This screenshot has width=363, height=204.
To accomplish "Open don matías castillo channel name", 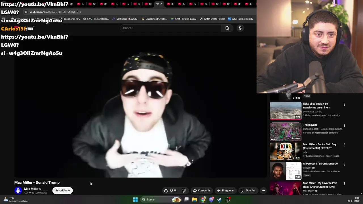I will (x=312, y=112).
